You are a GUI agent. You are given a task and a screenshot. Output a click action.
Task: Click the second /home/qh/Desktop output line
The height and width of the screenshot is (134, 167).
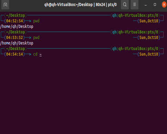(17, 43)
